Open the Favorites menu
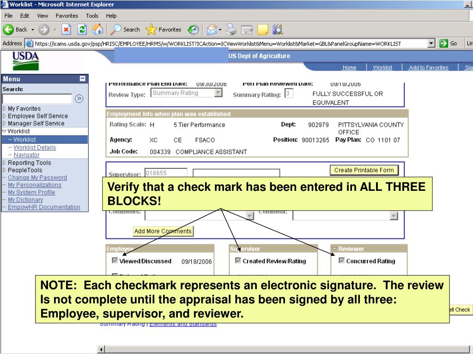This screenshot has width=473, height=354. pyautogui.click(x=67, y=16)
